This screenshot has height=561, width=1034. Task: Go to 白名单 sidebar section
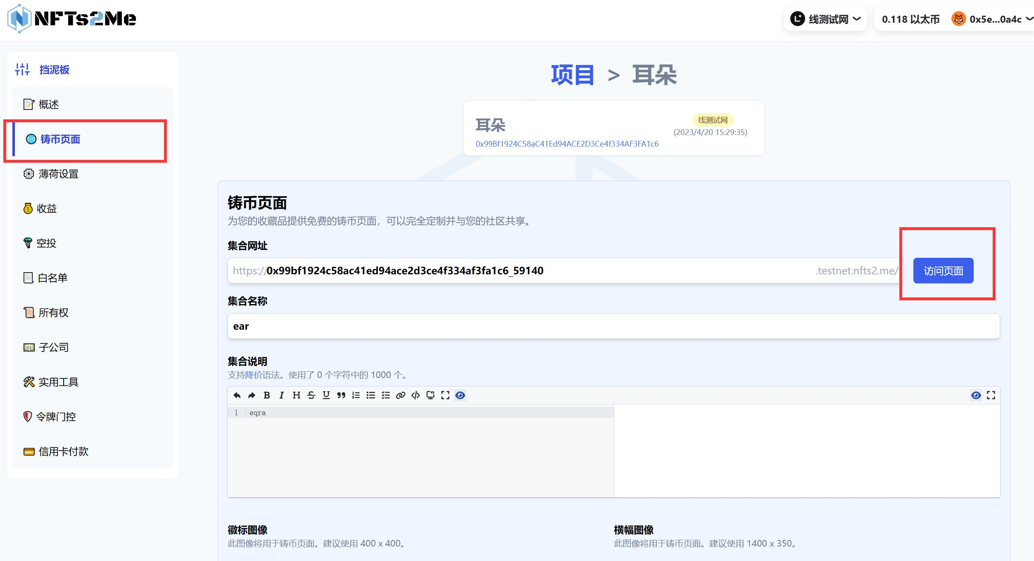[x=52, y=278]
